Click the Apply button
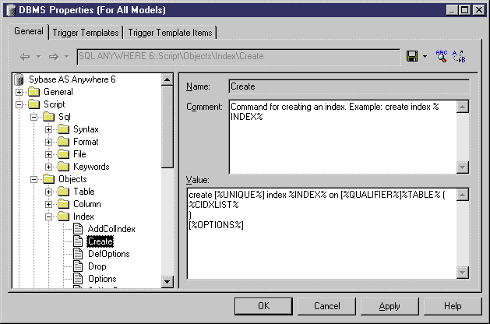 click(x=390, y=306)
